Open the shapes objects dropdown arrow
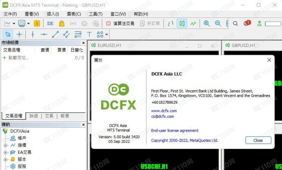This screenshot has height=170, width=282. click(107, 34)
